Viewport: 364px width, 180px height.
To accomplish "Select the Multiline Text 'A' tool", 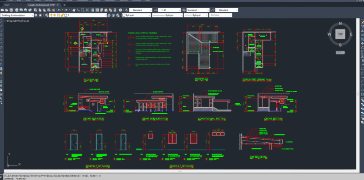I will [1, 98].
